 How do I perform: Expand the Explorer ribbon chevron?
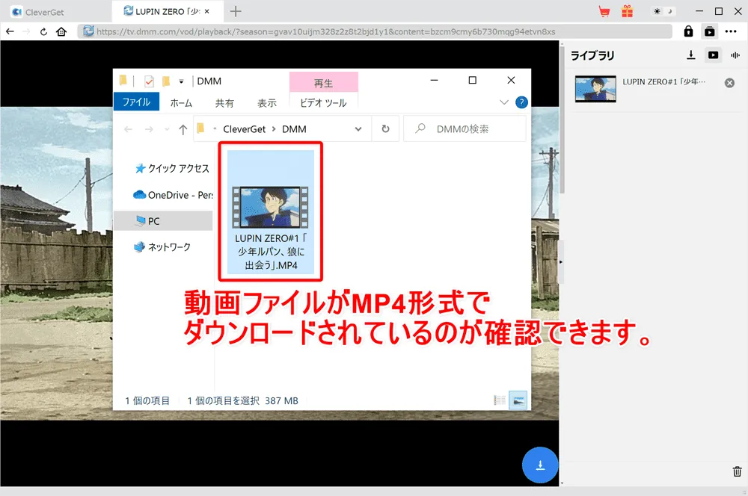click(x=503, y=102)
